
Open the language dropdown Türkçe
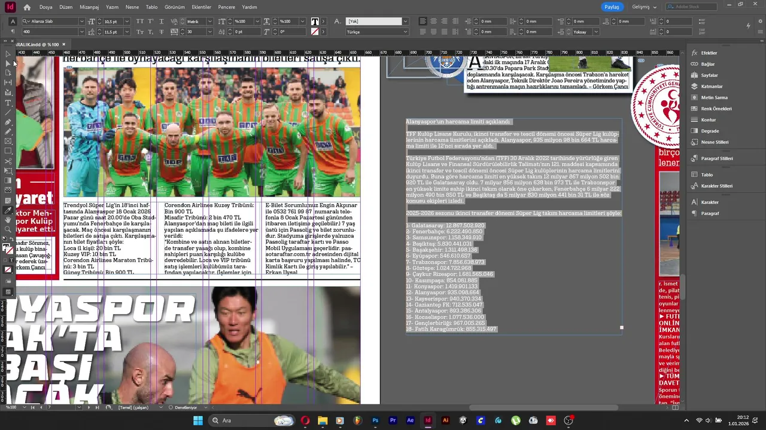click(405, 32)
